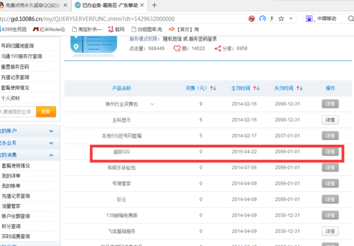Click 详情 for 和娱乐体验包
This screenshot has height=246, width=354.
[330, 167]
